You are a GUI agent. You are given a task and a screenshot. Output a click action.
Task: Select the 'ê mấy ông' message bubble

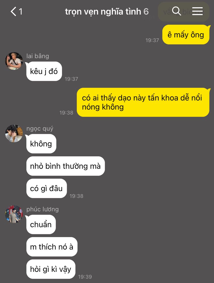point(186,35)
